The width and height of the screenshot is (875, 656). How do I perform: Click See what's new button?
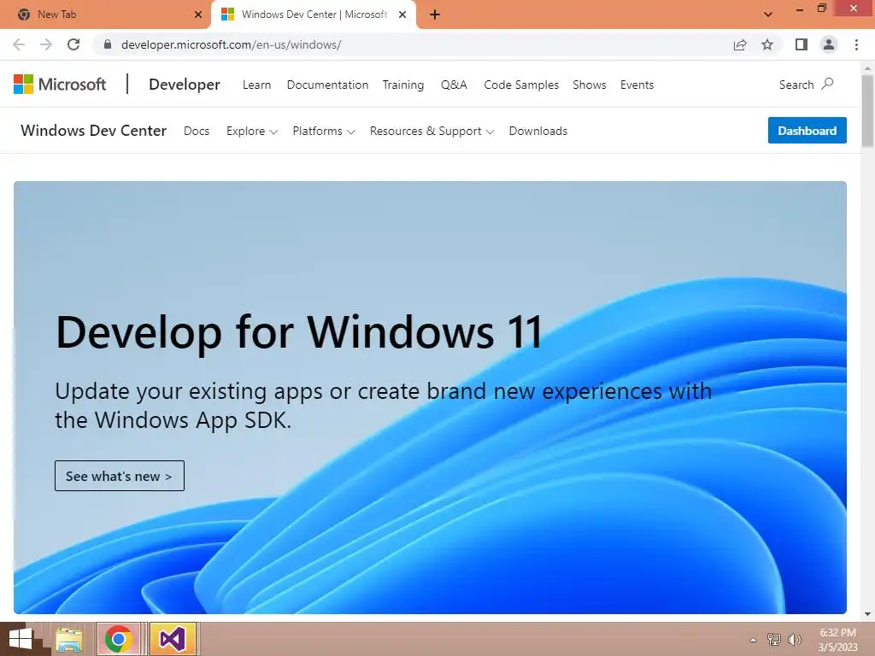(120, 476)
